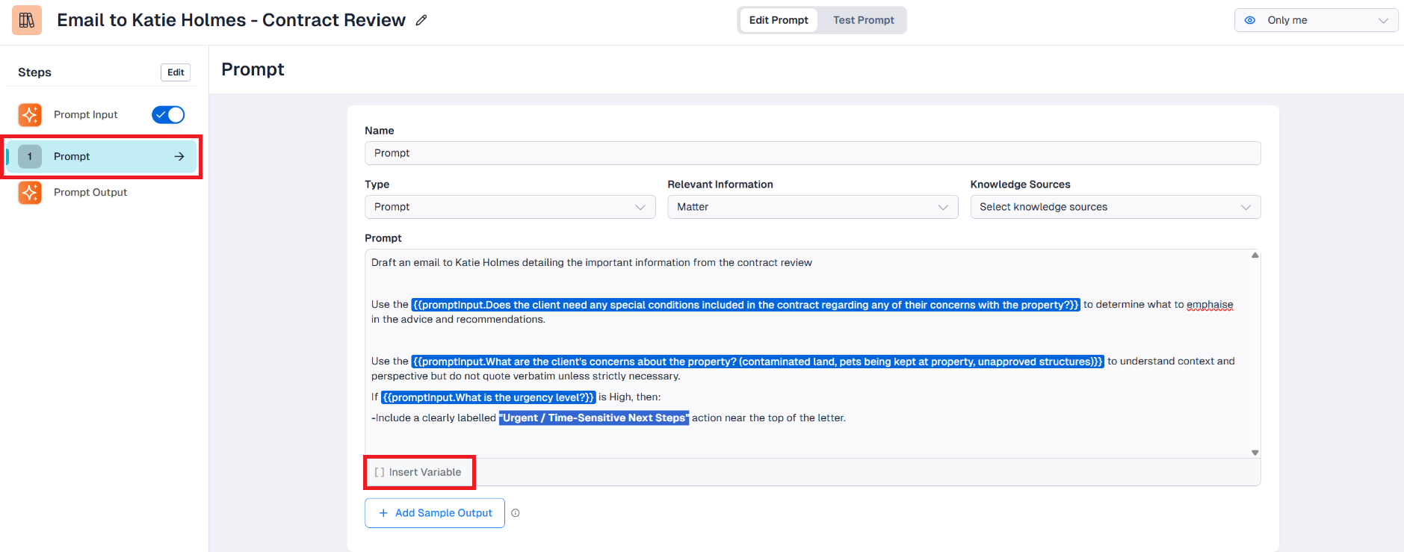Click the scroll down arrow of the prompt editor
Image resolution: width=1404 pixels, height=552 pixels.
(1255, 453)
